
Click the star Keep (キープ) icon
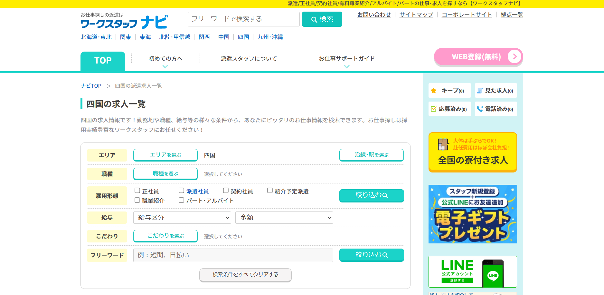[x=434, y=91]
